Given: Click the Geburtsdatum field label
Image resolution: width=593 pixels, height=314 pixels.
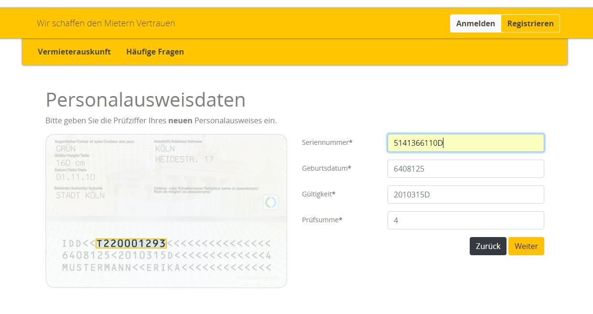Looking at the screenshot, I should [327, 168].
